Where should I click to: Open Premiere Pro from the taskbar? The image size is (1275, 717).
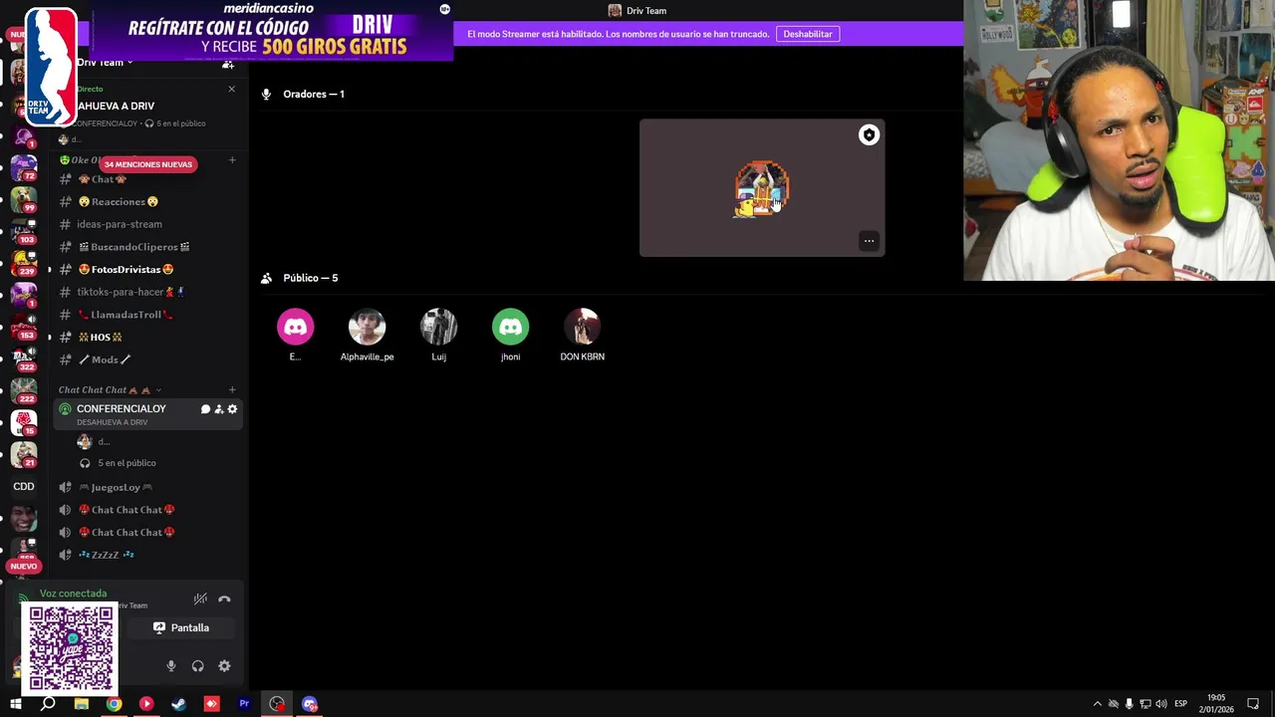coord(244,704)
